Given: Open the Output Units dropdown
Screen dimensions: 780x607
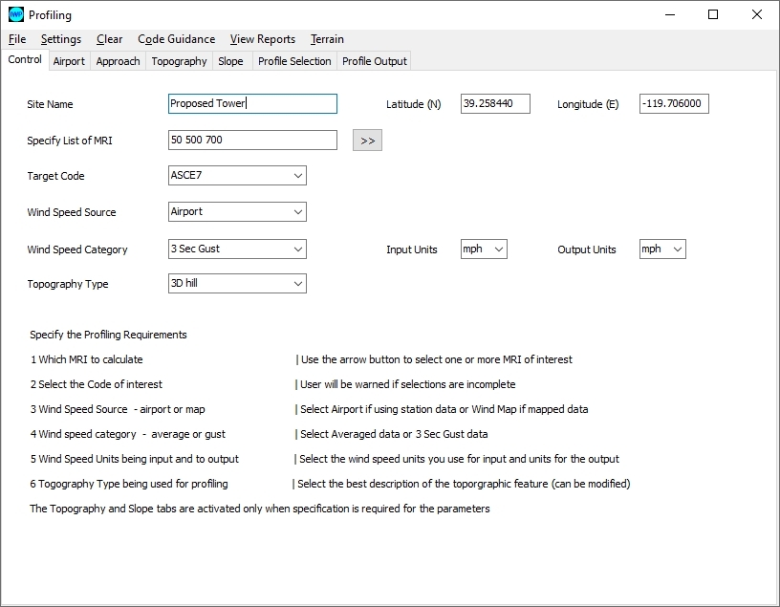Looking at the screenshot, I should point(662,249).
